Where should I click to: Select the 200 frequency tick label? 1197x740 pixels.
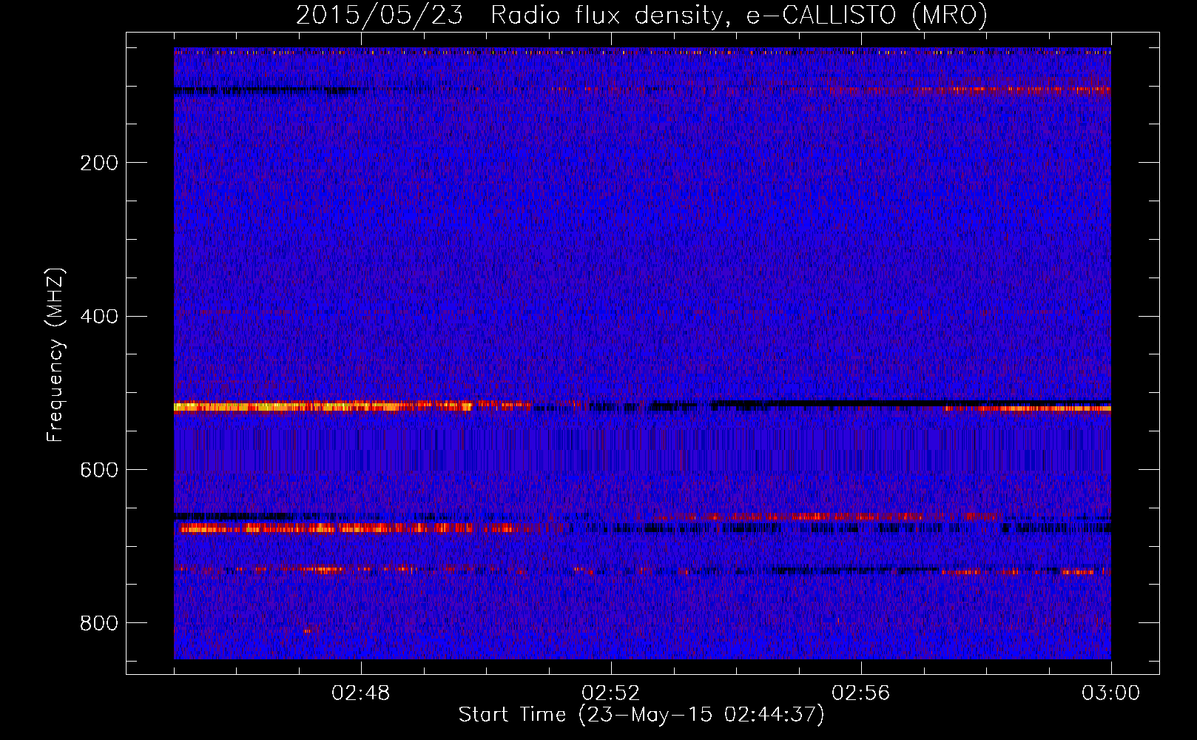click(99, 163)
